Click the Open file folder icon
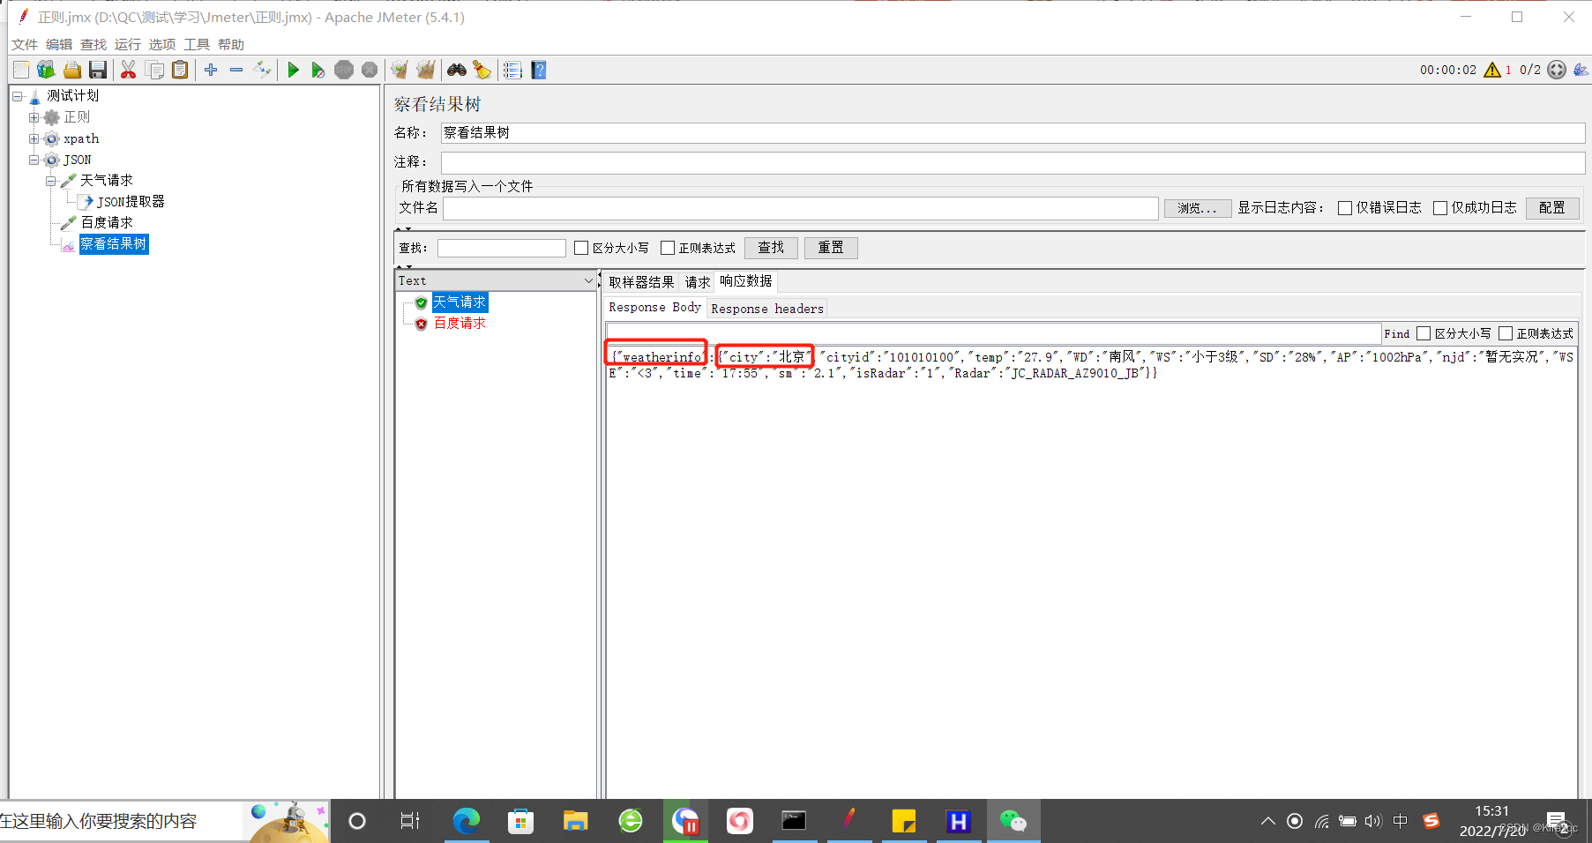 pos(72,70)
